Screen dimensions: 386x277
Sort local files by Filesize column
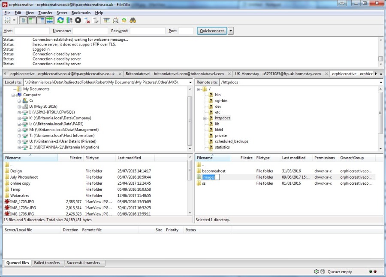point(71,158)
